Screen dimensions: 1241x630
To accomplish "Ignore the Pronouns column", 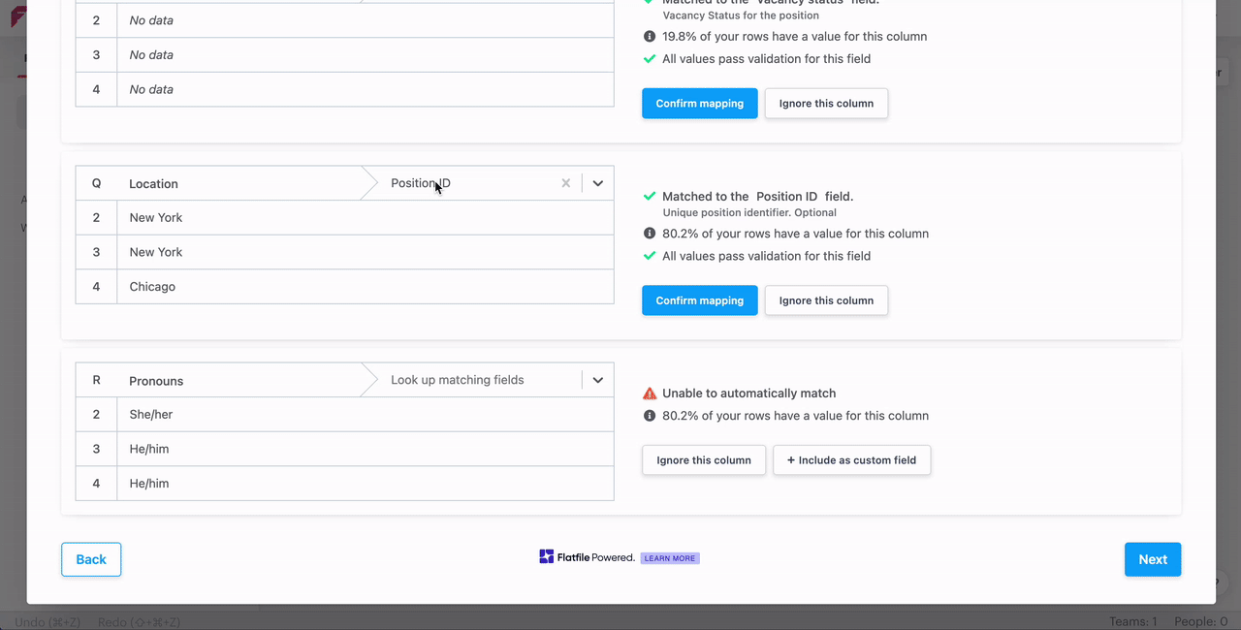I will point(703,460).
